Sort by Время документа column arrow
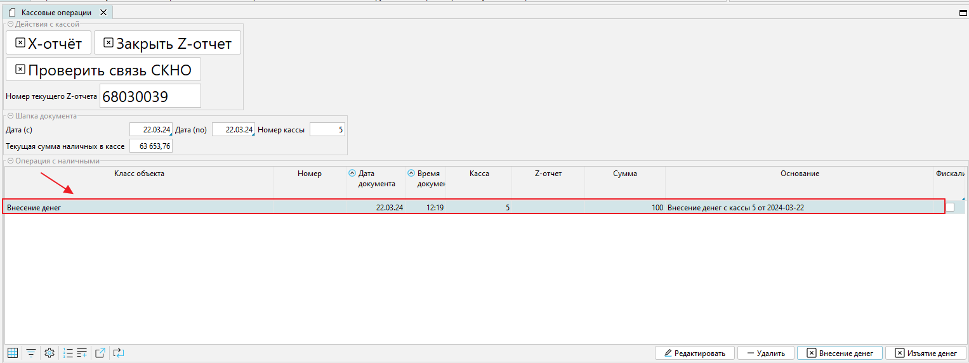969x363 pixels. click(411, 173)
